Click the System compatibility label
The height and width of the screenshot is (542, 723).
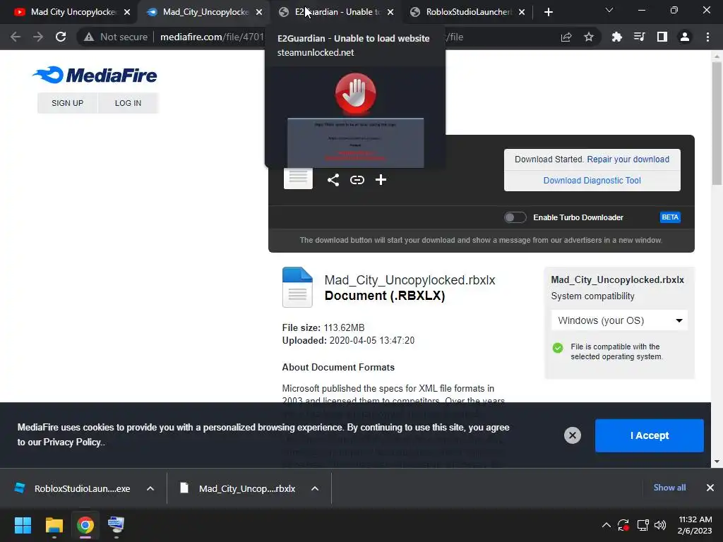(592, 296)
